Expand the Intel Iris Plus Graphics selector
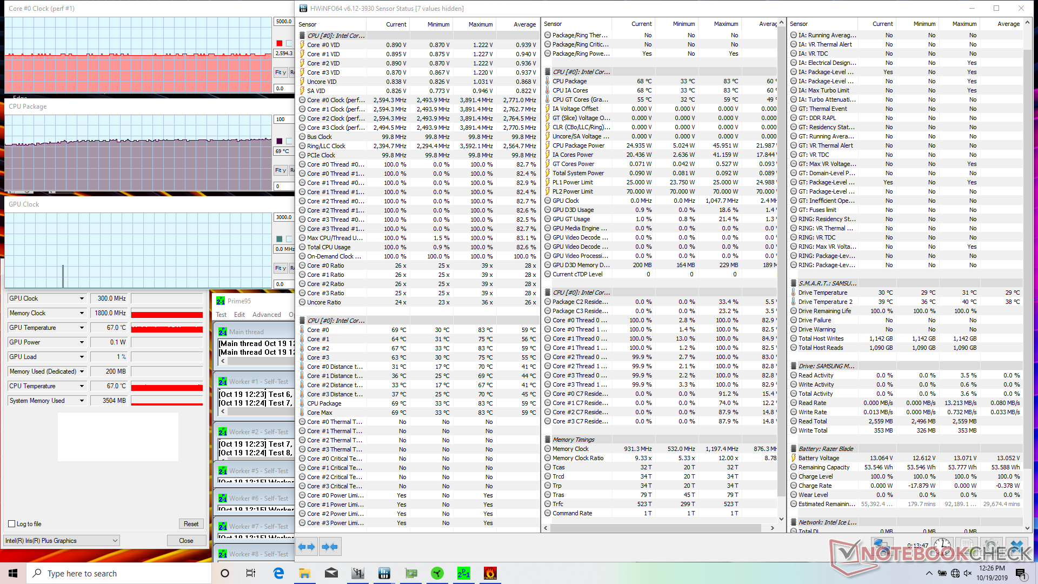 61,541
